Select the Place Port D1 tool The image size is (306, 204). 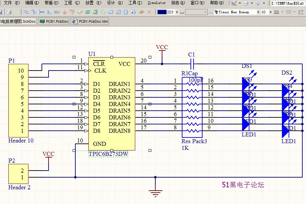[142, 12]
